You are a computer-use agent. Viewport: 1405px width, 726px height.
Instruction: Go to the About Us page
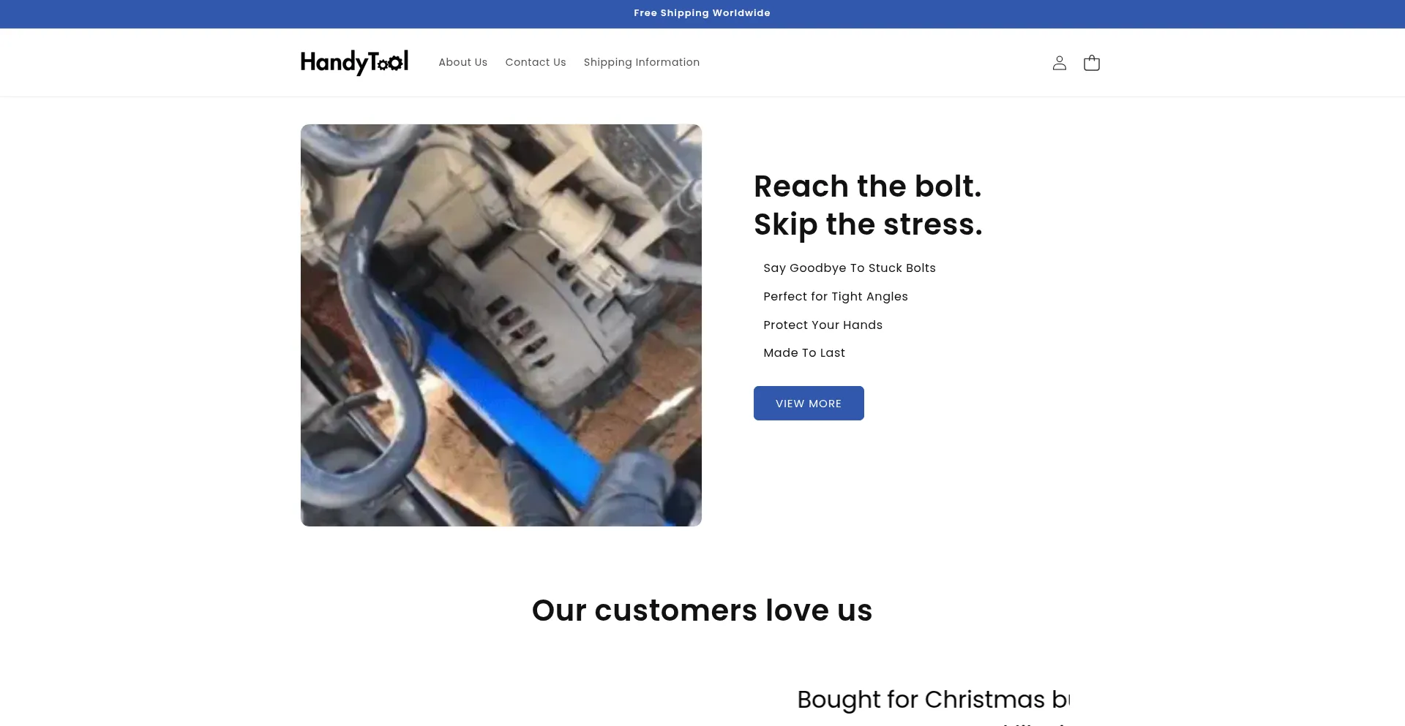[462, 62]
